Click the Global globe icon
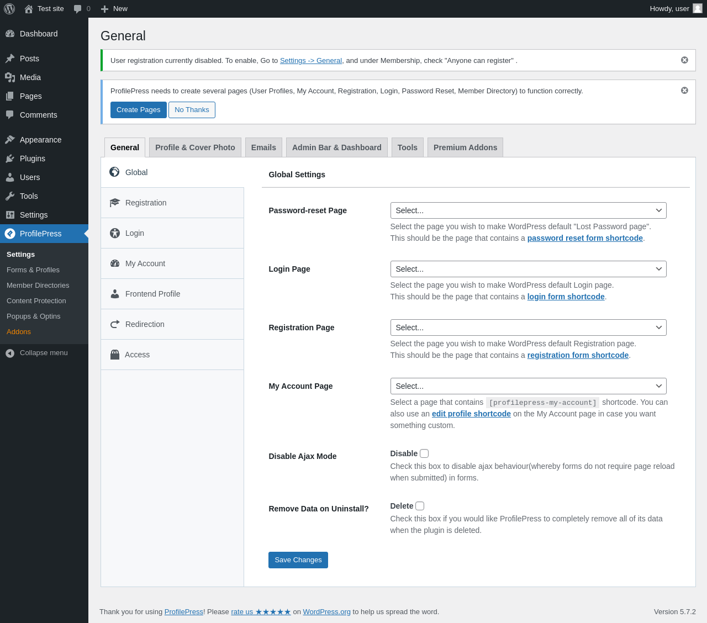The width and height of the screenshot is (707, 623). (x=114, y=172)
